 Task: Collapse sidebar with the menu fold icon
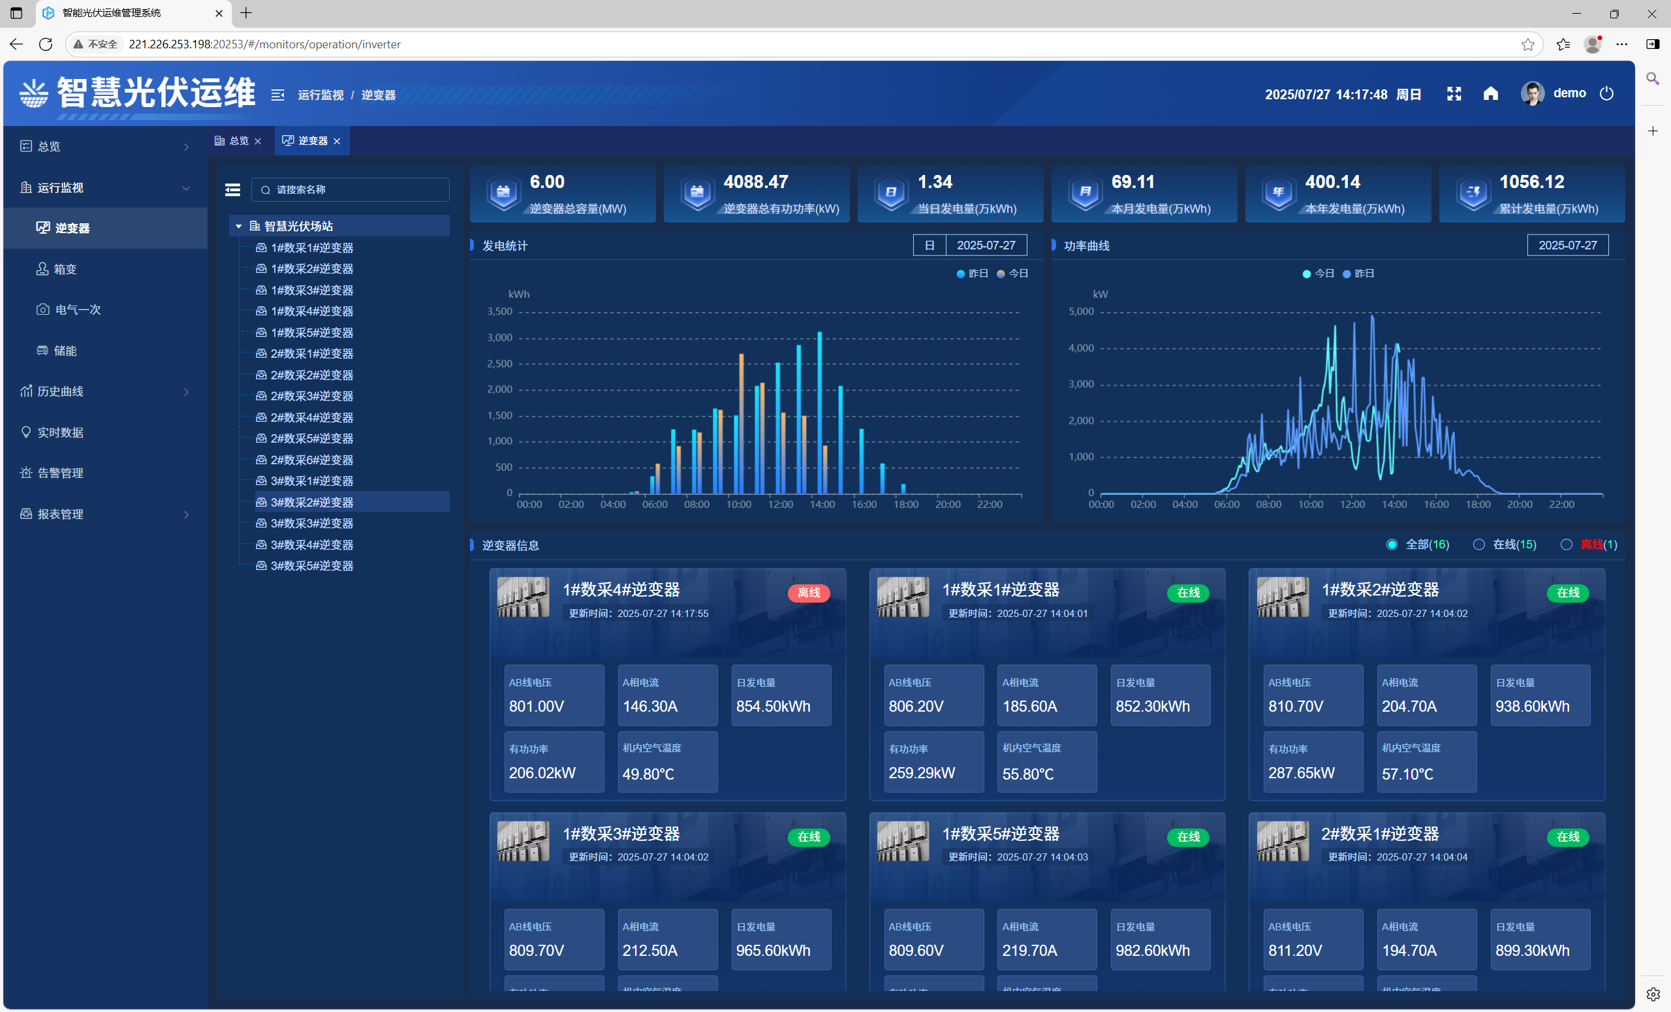278,95
